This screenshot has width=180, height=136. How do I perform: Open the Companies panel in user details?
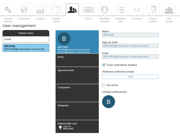(x=77, y=93)
